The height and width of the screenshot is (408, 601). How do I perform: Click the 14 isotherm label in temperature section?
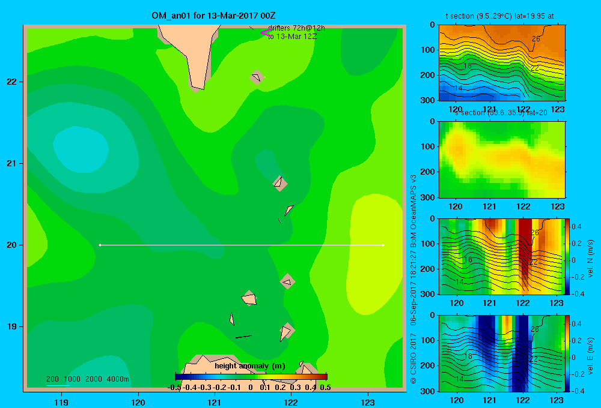458,88
